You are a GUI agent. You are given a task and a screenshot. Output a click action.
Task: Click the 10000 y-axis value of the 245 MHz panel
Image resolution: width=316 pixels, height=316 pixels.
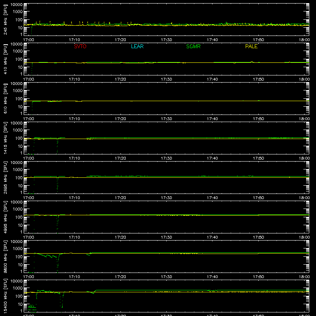pos(17,5)
